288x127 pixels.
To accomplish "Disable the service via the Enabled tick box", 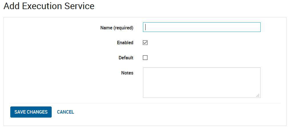I will tap(145, 43).
